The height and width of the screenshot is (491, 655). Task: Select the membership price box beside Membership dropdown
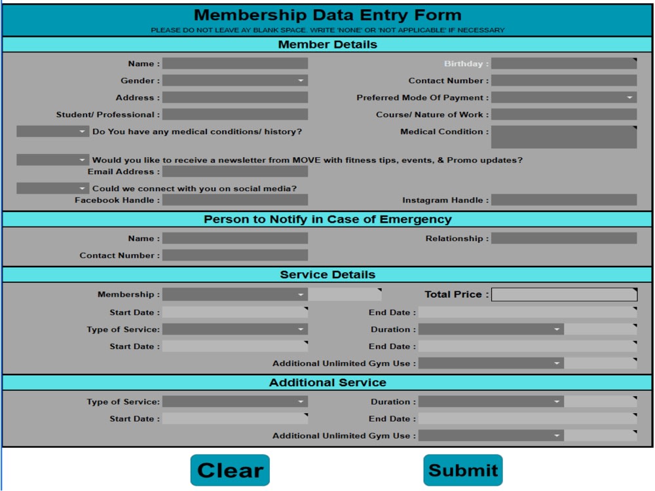coord(345,295)
